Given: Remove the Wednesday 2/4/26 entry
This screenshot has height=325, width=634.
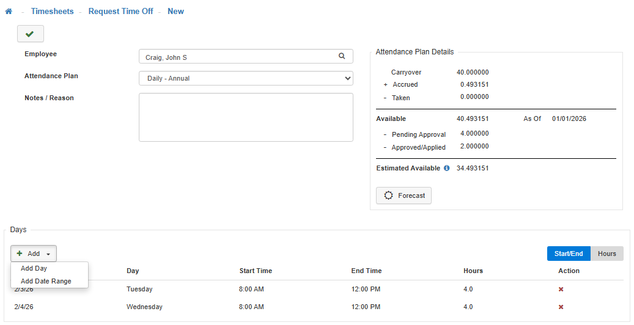Looking at the screenshot, I should pyautogui.click(x=561, y=307).
